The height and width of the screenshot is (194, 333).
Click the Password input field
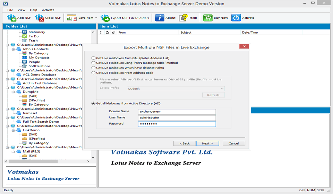click(177, 124)
